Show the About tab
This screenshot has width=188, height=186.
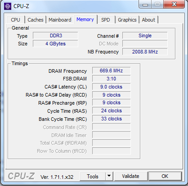pos(148,20)
